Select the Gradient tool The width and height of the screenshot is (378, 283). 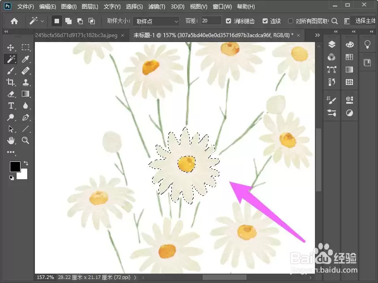point(25,94)
